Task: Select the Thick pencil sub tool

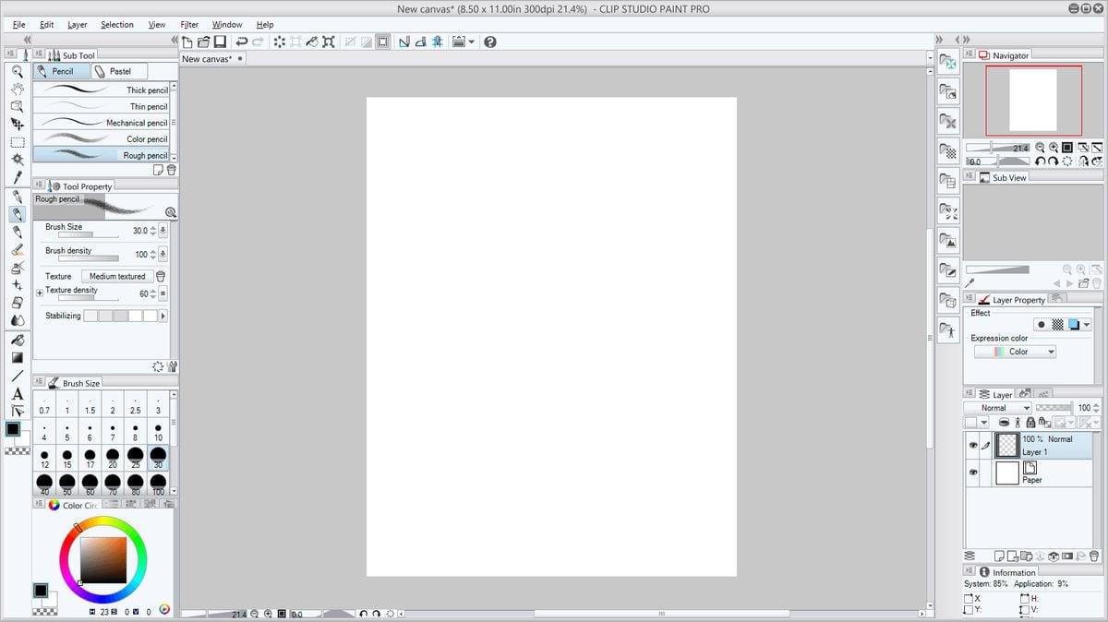Action: click(x=103, y=90)
